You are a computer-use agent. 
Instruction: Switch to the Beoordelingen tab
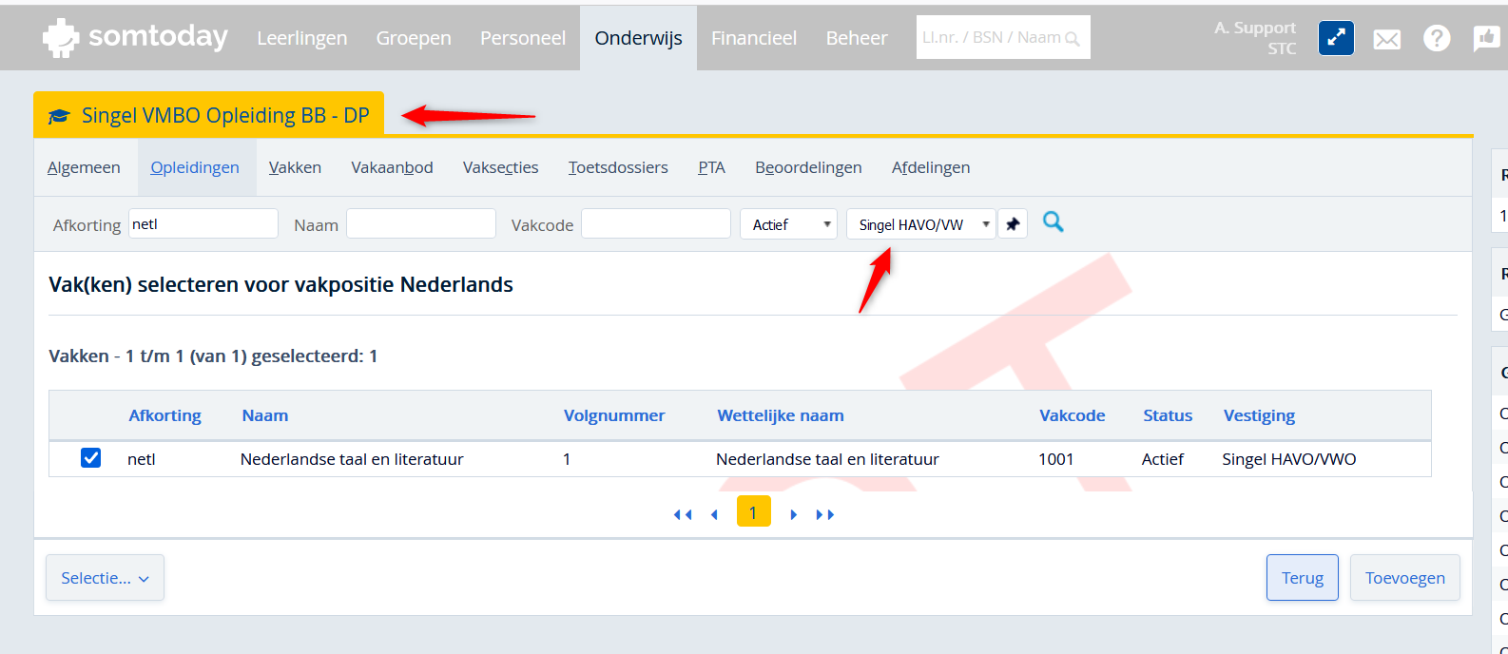(808, 167)
